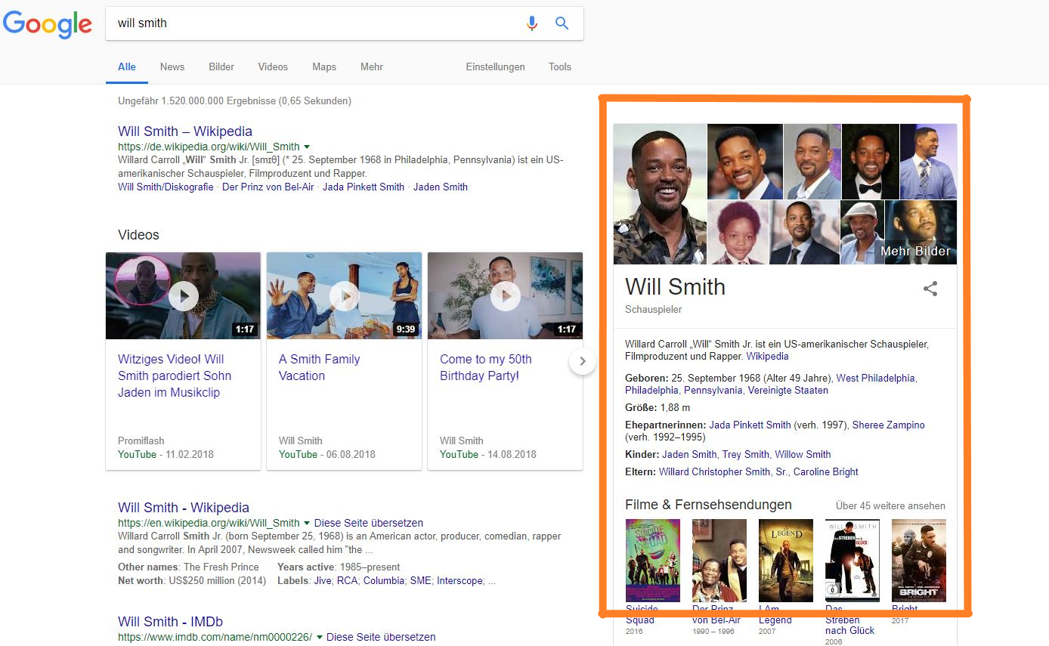Translate IMDb page via Diese Seite übersetzen
Image resolution: width=1049 pixels, height=646 pixels.
point(381,637)
